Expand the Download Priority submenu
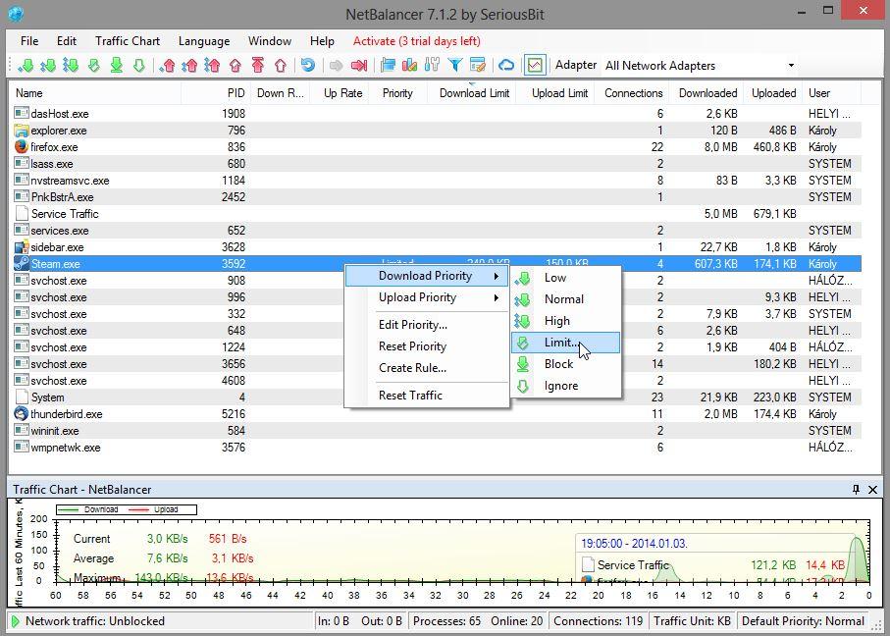This screenshot has width=890, height=636. click(x=427, y=276)
